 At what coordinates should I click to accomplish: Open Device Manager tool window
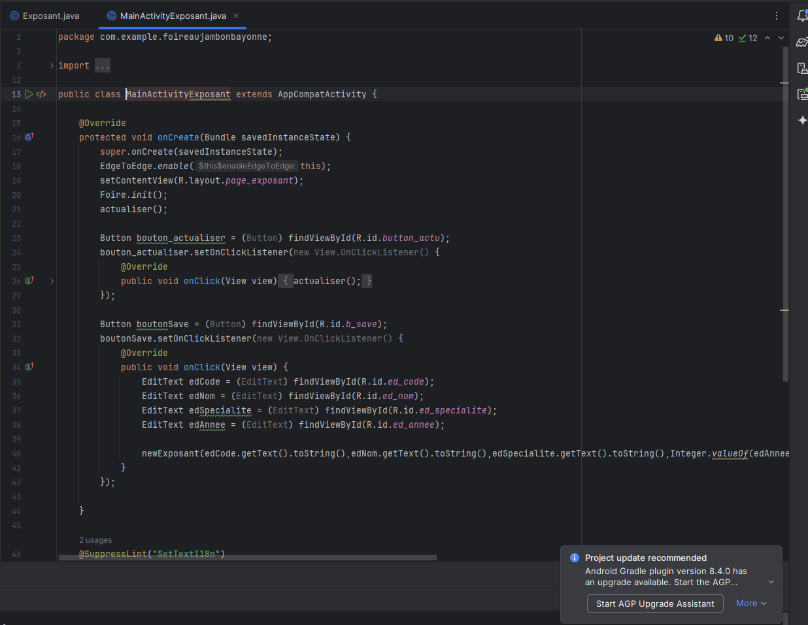coord(802,68)
